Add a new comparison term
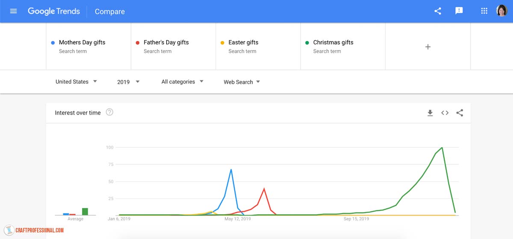513x239 pixels. pos(428,47)
